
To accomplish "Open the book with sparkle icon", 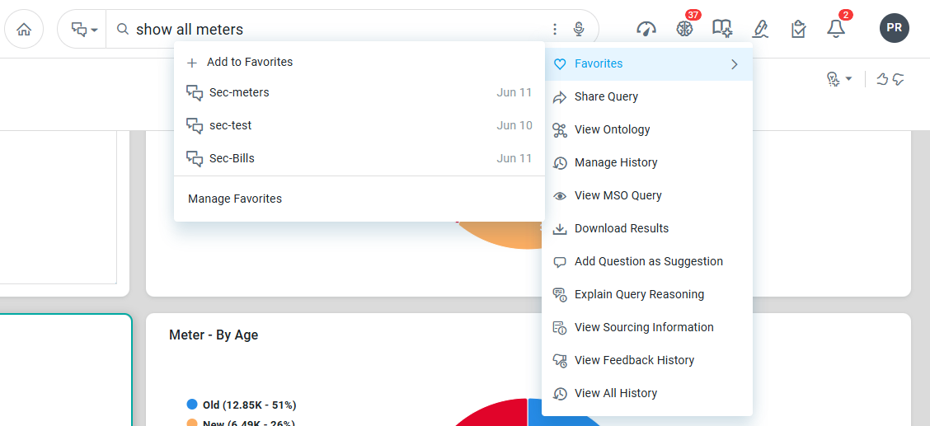I will pyautogui.click(x=722, y=29).
